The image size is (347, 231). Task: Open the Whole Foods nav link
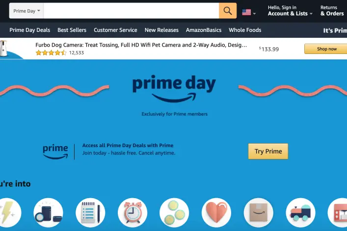[245, 30]
